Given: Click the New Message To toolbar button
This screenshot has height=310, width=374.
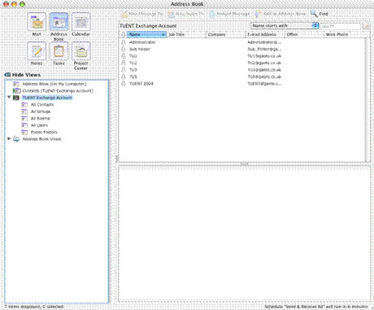Looking at the screenshot, I should (142, 14).
